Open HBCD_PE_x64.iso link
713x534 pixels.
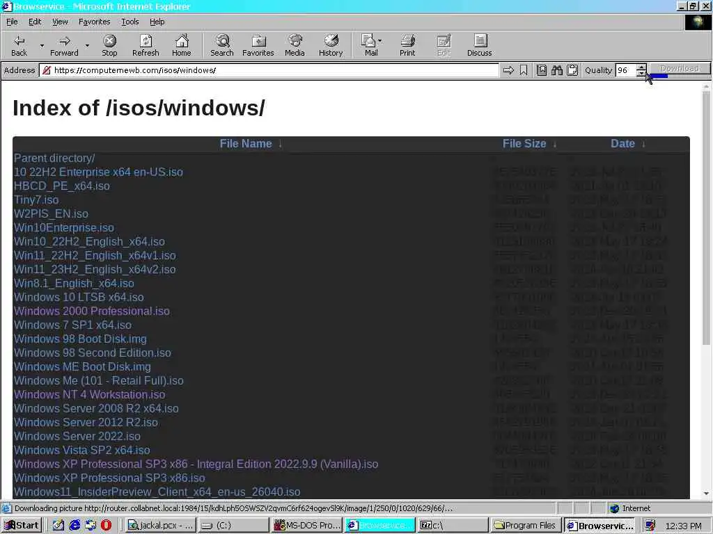(62, 186)
